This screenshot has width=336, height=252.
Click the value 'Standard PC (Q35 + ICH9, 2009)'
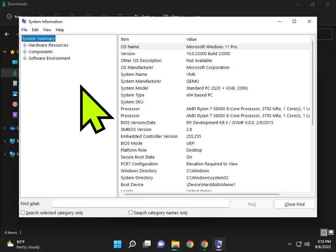tap(217, 88)
